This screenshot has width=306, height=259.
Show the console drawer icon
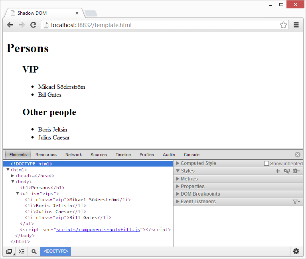[x=22, y=251]
